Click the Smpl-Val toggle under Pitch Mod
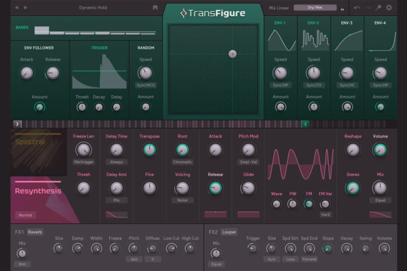 pos(248,162)
